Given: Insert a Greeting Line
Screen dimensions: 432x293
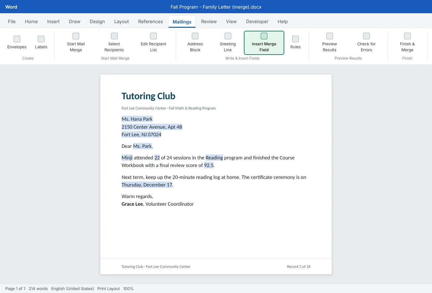Looking at the screenshot, I should point(228,43).
